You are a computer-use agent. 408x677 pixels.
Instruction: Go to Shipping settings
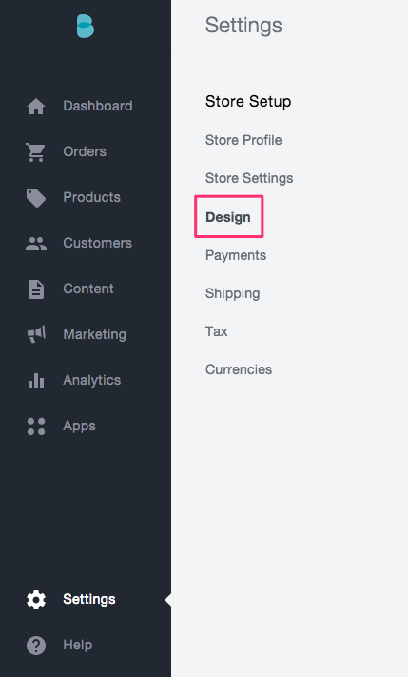click(233, 293)
